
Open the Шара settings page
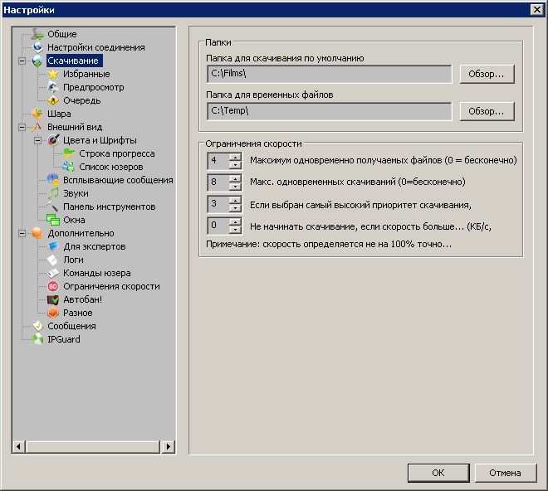[59, 114]
